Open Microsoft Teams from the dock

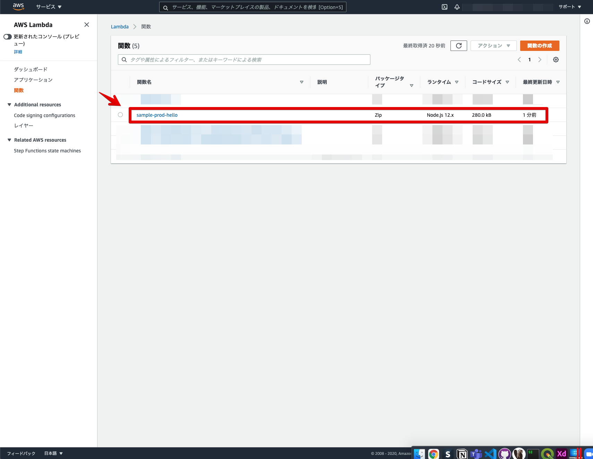click(x=476, y=454)
